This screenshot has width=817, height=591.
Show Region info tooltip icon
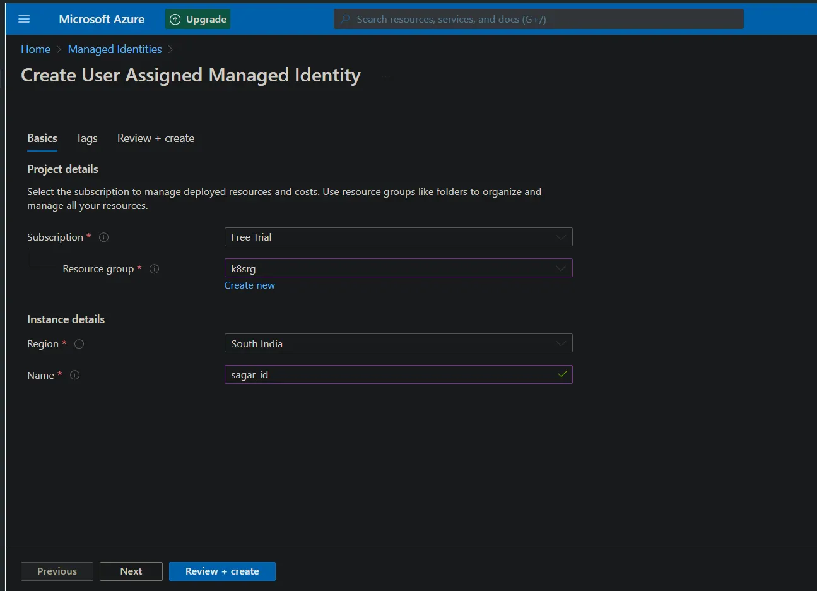[79, 344]
